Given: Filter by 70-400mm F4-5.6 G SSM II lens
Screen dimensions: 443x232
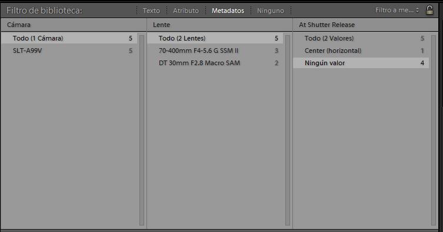Looking at the screenshot, I should 215,51.
